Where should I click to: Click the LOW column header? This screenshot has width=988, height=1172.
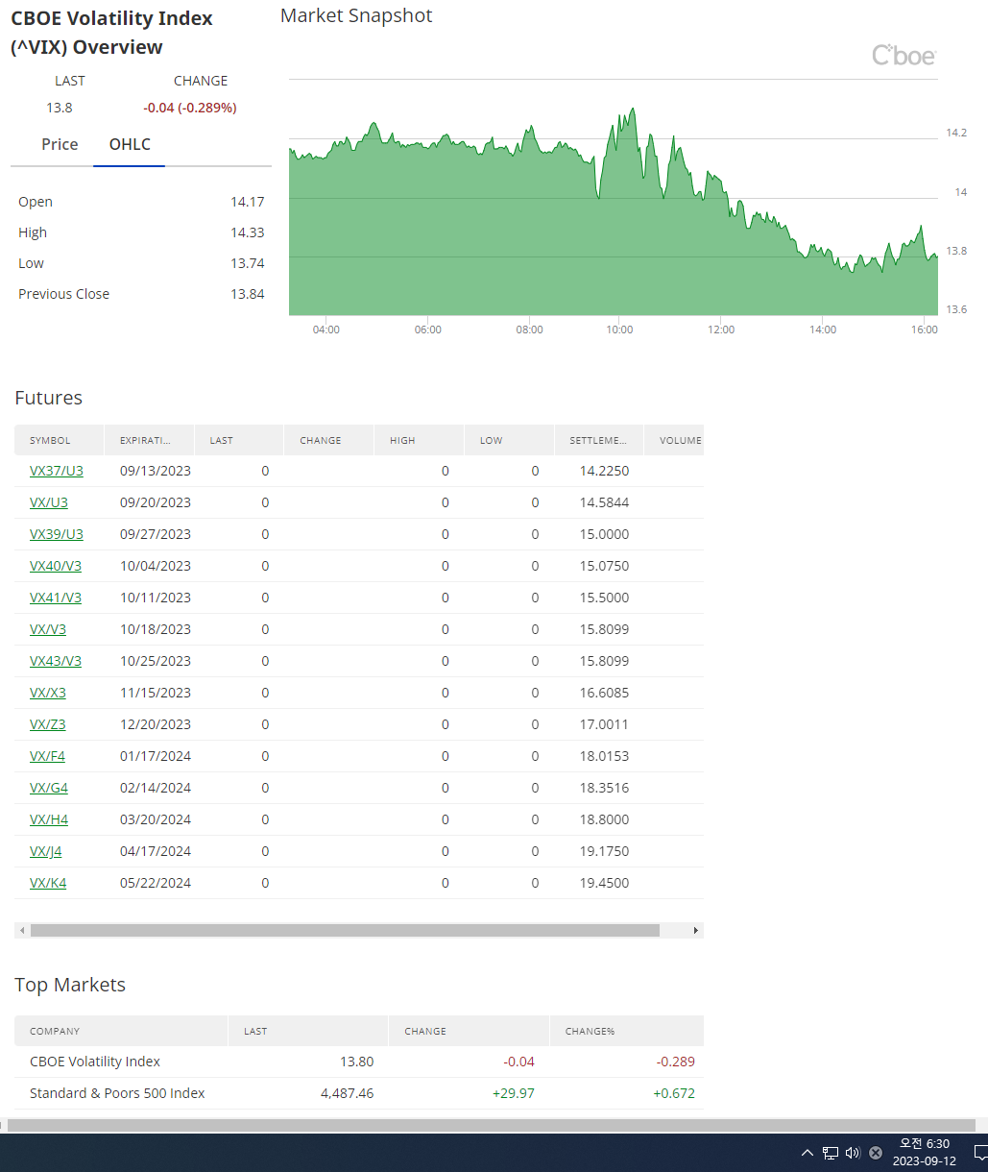510,440
